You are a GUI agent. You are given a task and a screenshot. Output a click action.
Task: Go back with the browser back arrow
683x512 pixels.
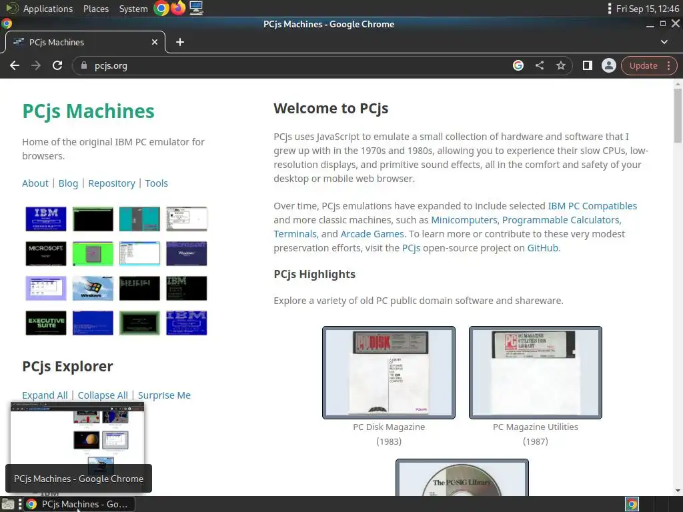tap(15, 66)
